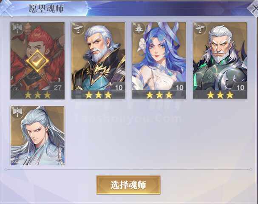Select the silver-haired elder in black-gold robe

(98, 60)
